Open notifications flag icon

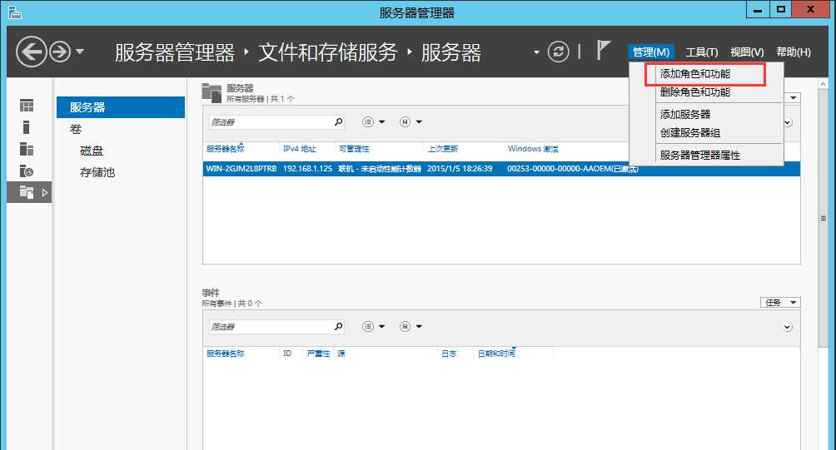[603, 51]
